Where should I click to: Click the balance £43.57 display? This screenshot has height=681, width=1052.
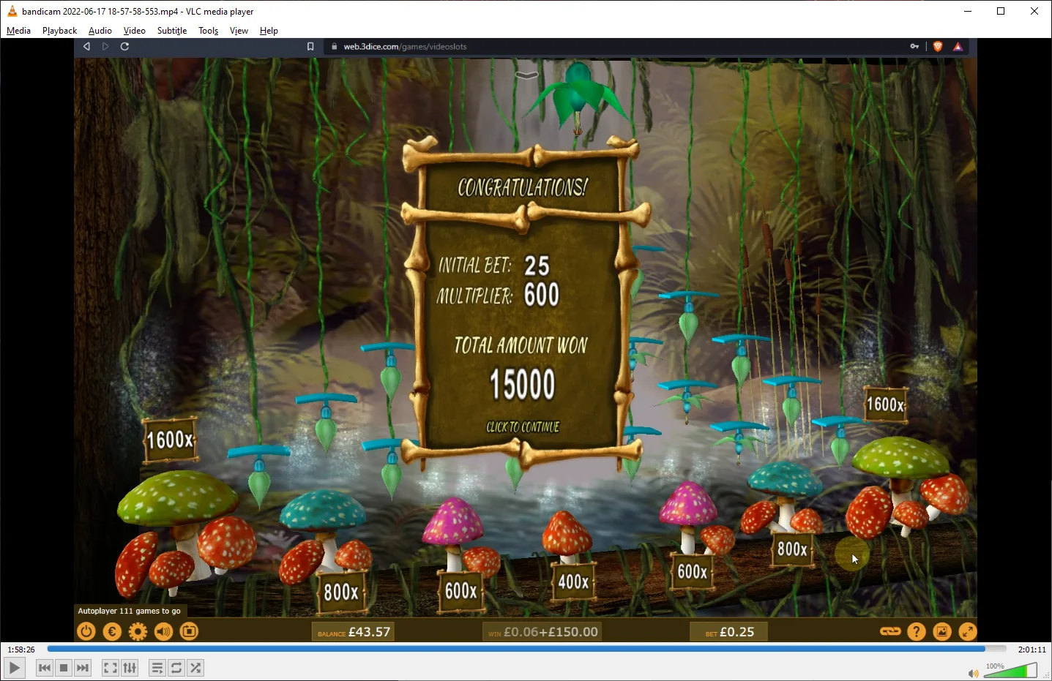[354, 631]
